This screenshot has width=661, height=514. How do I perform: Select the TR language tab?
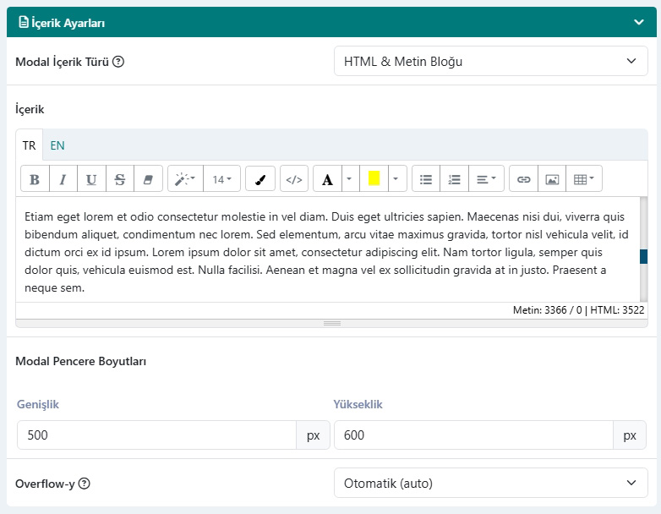tap(29, 145)
